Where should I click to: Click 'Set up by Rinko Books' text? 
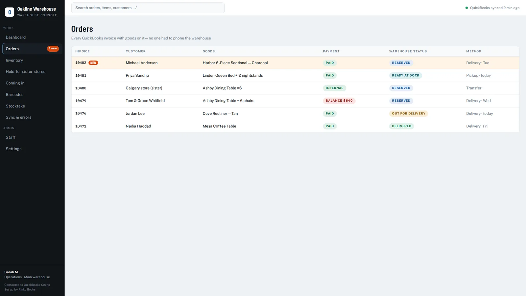(20, 290)
